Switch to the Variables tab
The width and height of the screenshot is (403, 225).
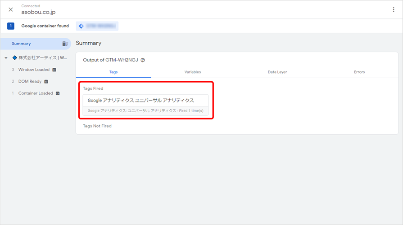(x=193, y=72)
